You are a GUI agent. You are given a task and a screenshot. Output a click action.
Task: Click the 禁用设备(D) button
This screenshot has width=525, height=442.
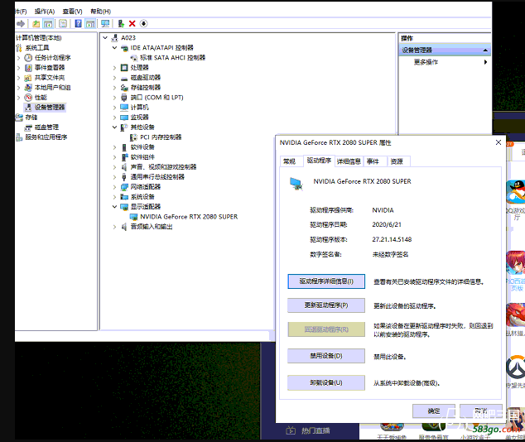coord(326,356)
